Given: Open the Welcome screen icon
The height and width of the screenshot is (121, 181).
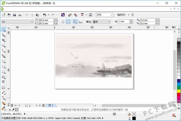Looking at the screenshot, I should click(90, 15).
